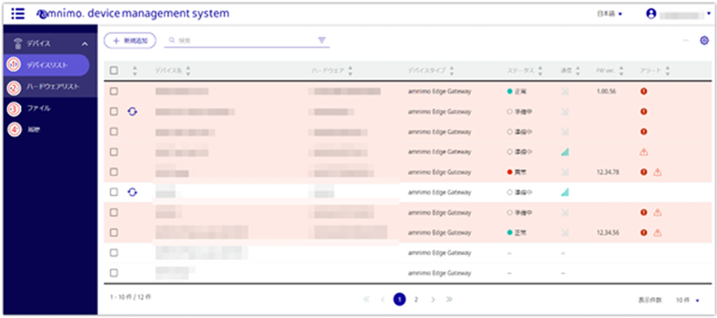Check the row with FW 12.34.78
Screen dimensions: 717x318
pos(114,172)
